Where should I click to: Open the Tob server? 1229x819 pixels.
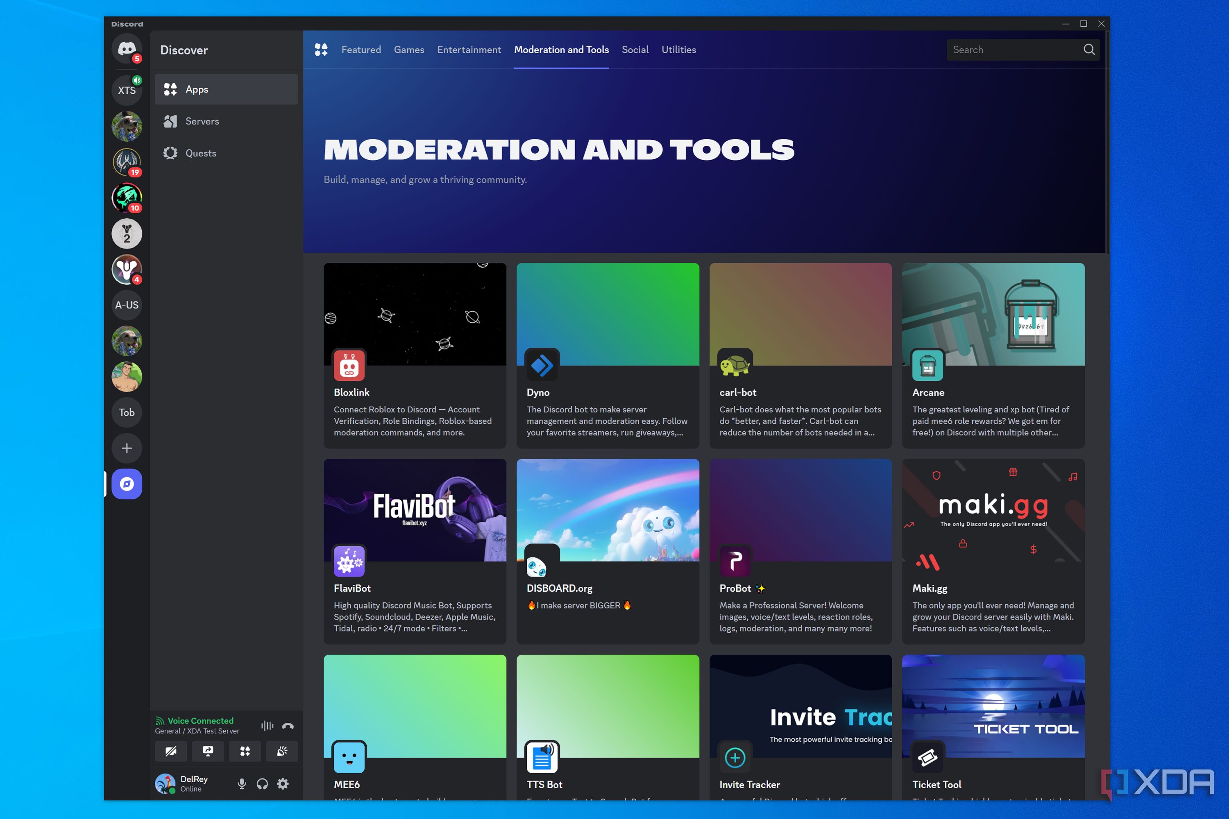coord(127,412)
